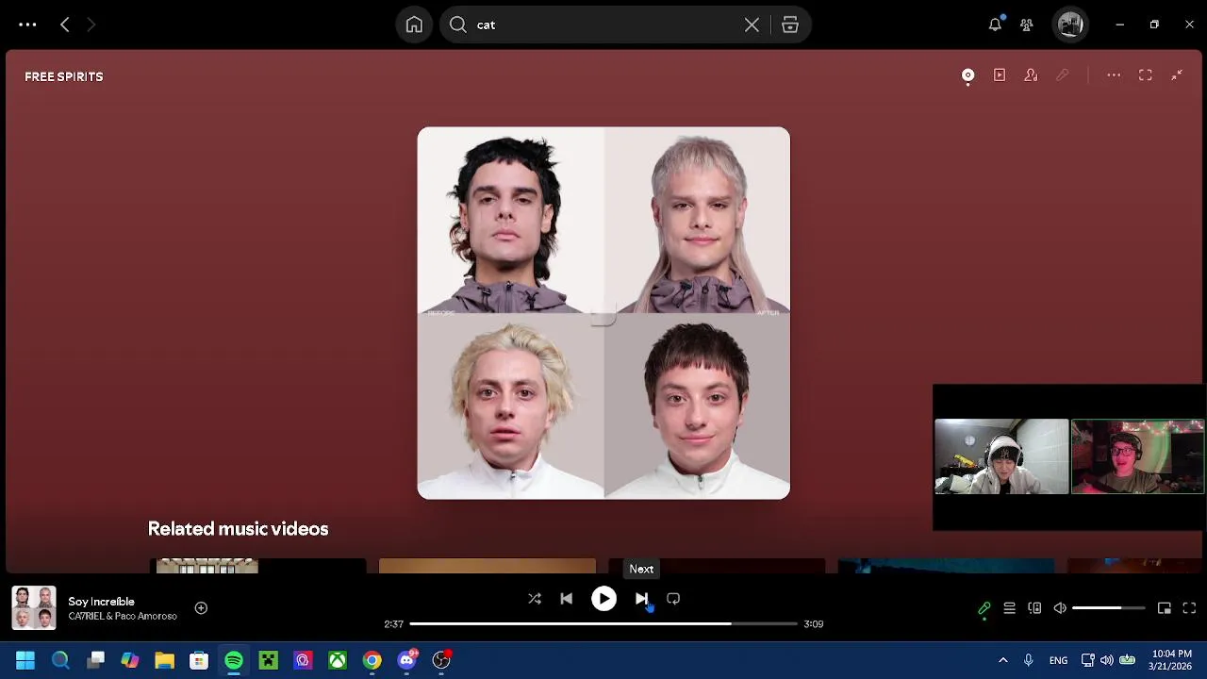Click the Related music videos heading
1207x679 pixels.
coord(238,529)
